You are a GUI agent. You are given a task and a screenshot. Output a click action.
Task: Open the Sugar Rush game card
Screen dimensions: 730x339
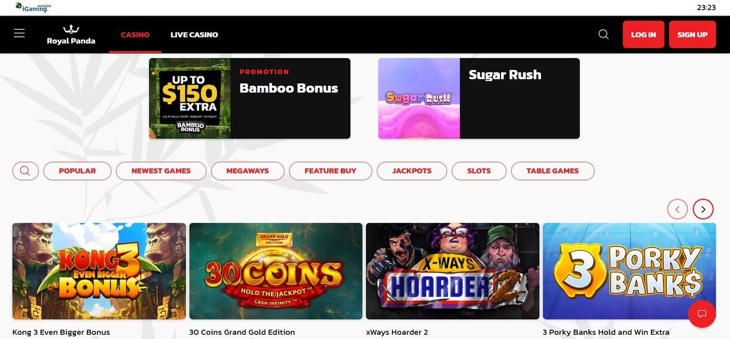(479, 98)
